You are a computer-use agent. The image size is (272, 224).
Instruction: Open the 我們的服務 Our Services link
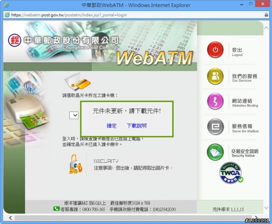(x=245, y=78)
